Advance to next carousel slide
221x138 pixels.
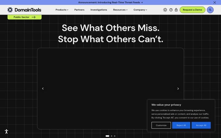[178, 89]
